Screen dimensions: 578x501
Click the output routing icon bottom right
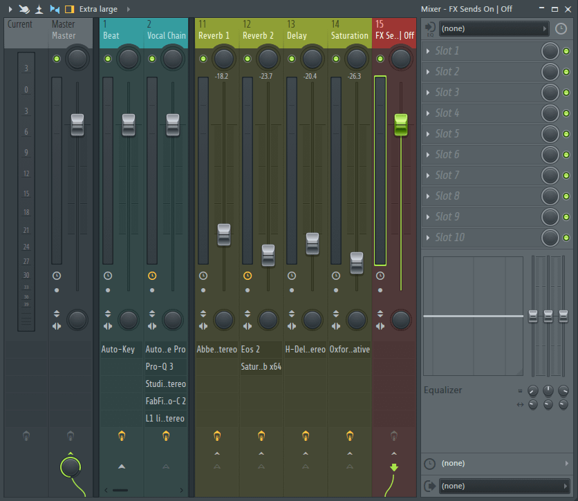[x=430, y=486]
